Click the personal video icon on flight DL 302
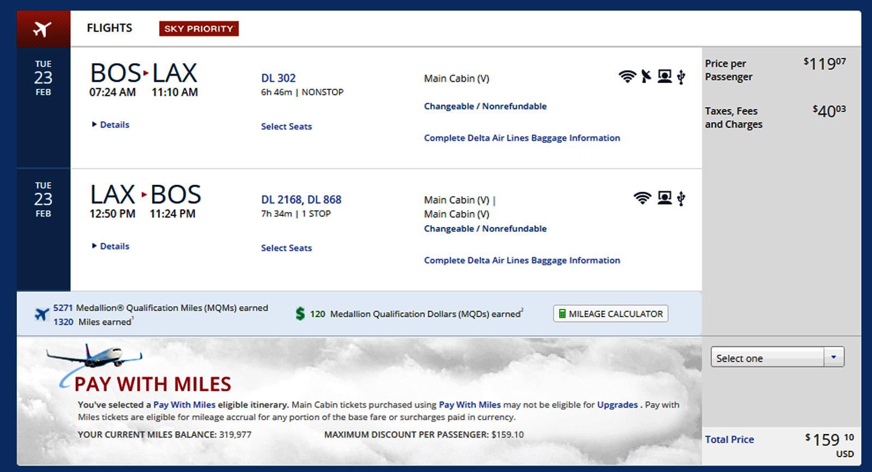 pos(664,76)
